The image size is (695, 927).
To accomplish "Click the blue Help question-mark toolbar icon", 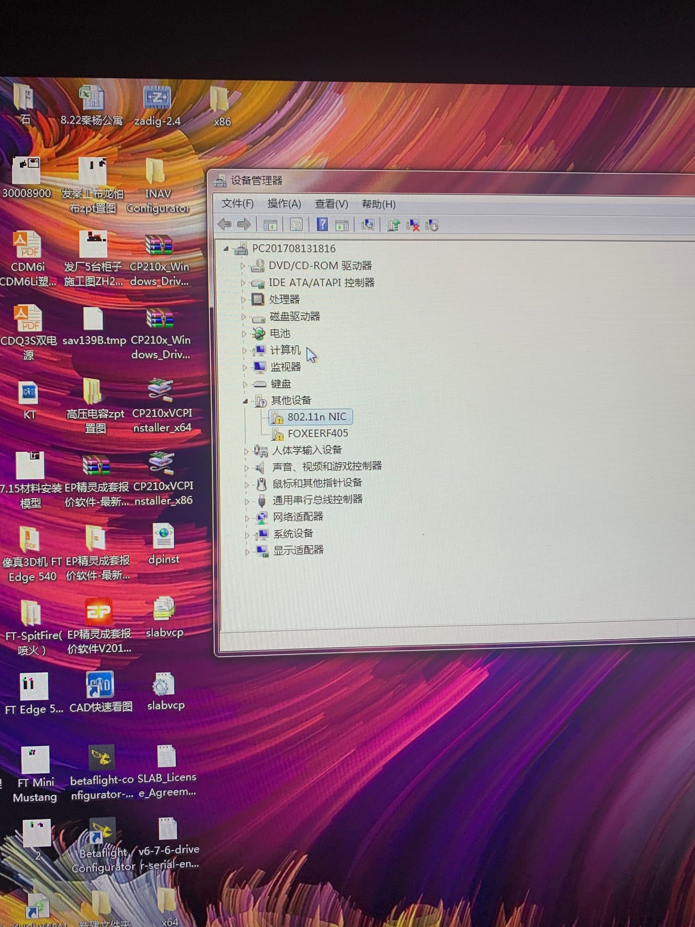I will pos(322,225).
